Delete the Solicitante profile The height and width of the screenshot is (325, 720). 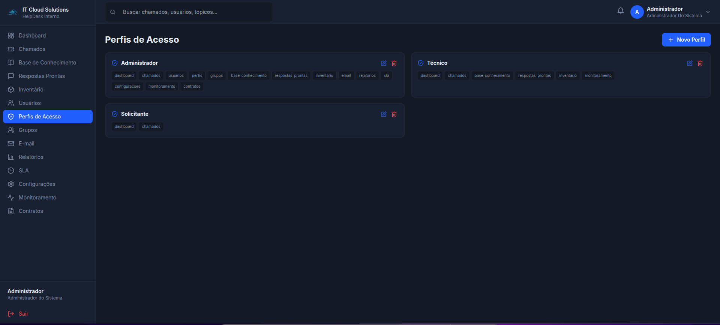[394, 114]
